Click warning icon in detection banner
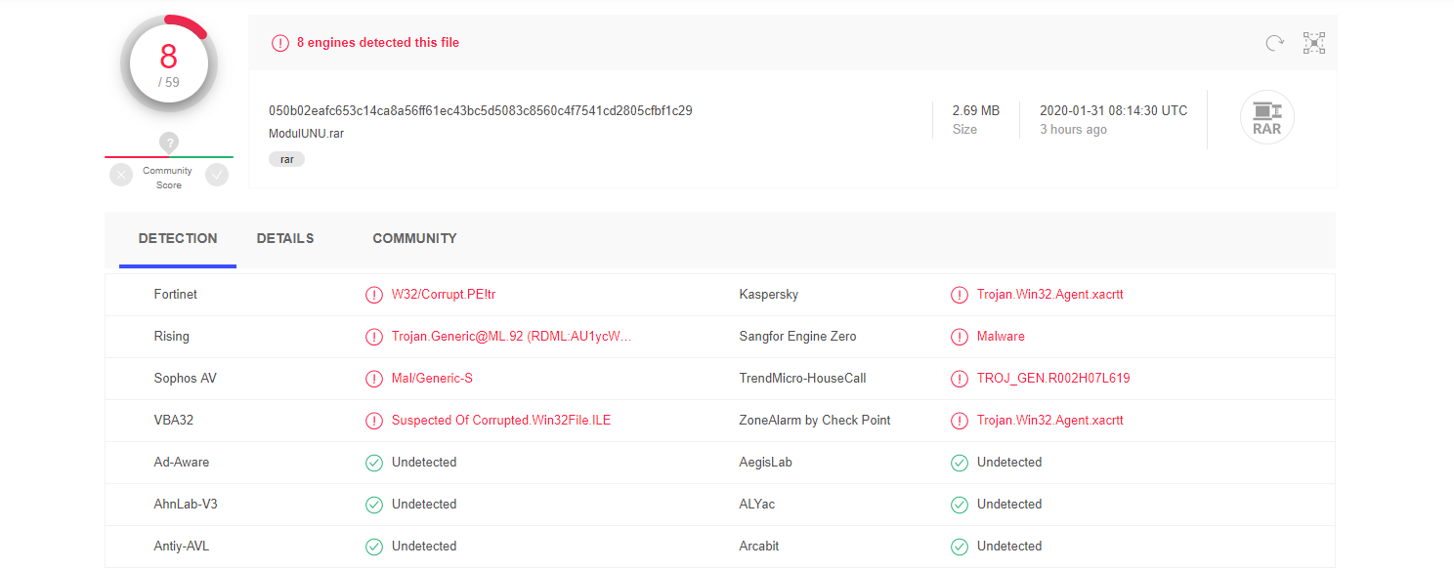The image size is (1454, 568). (x=280, y=43)
